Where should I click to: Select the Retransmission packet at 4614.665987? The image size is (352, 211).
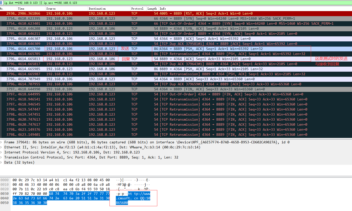point(176,74)
